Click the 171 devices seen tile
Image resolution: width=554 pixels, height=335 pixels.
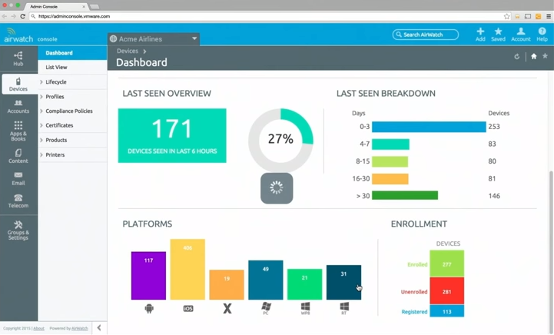click(x=172, y=136)
